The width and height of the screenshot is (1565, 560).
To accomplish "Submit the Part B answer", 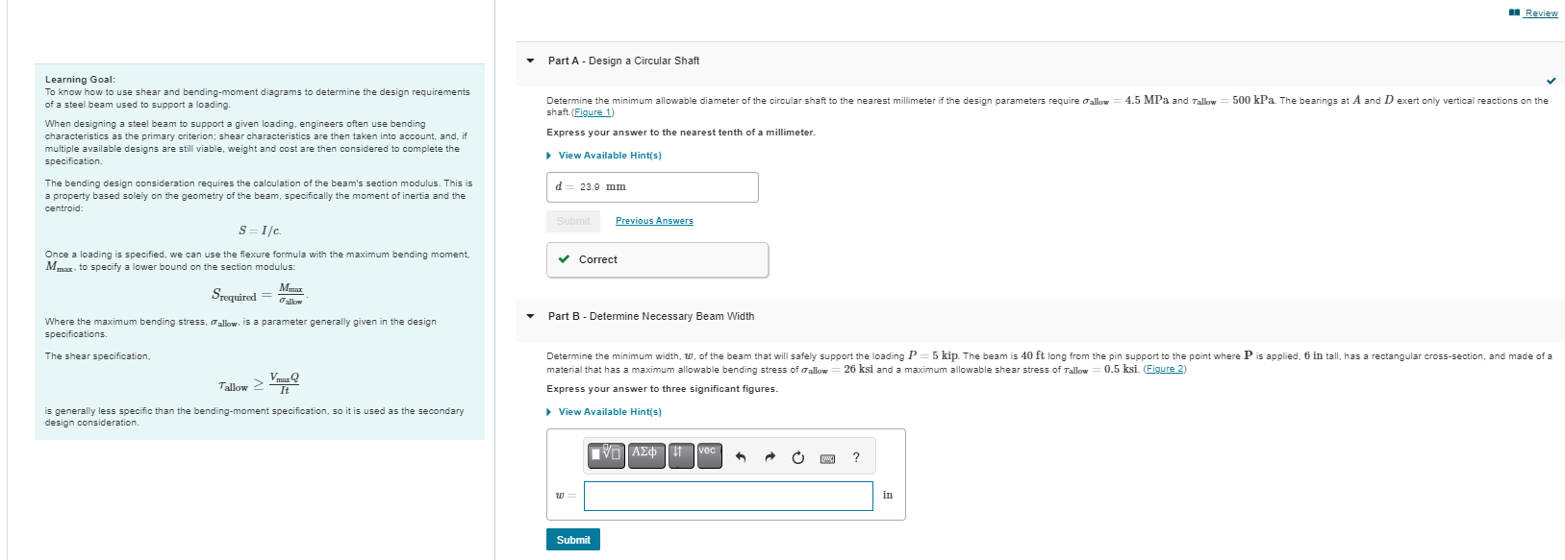I will [x=572, y=539].
